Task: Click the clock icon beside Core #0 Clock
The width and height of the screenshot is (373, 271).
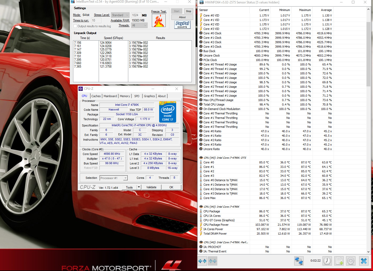Action: (201, 33)
